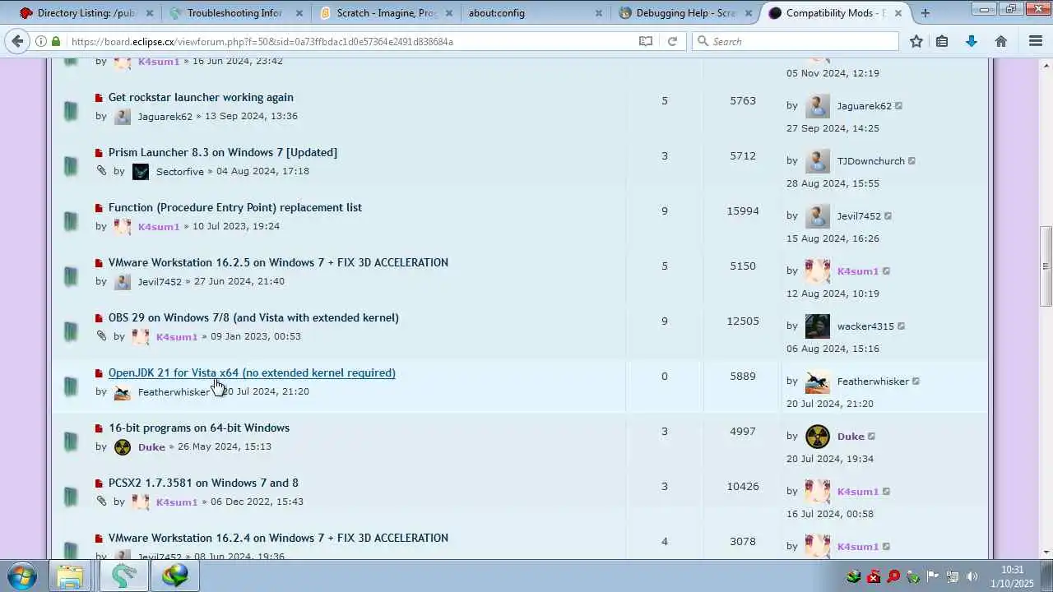Jump to last post by Duke
Screen dimensions: 1053x592
[x=871, y=437]
